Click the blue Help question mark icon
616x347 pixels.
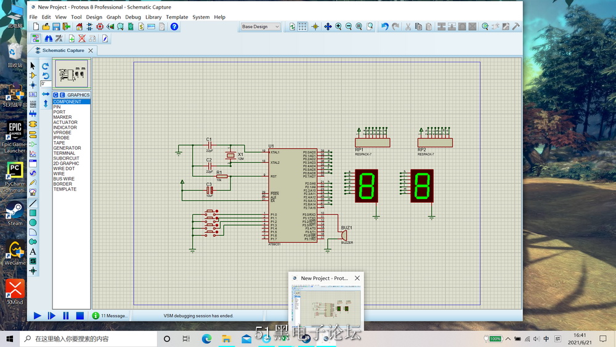point(174,27)
